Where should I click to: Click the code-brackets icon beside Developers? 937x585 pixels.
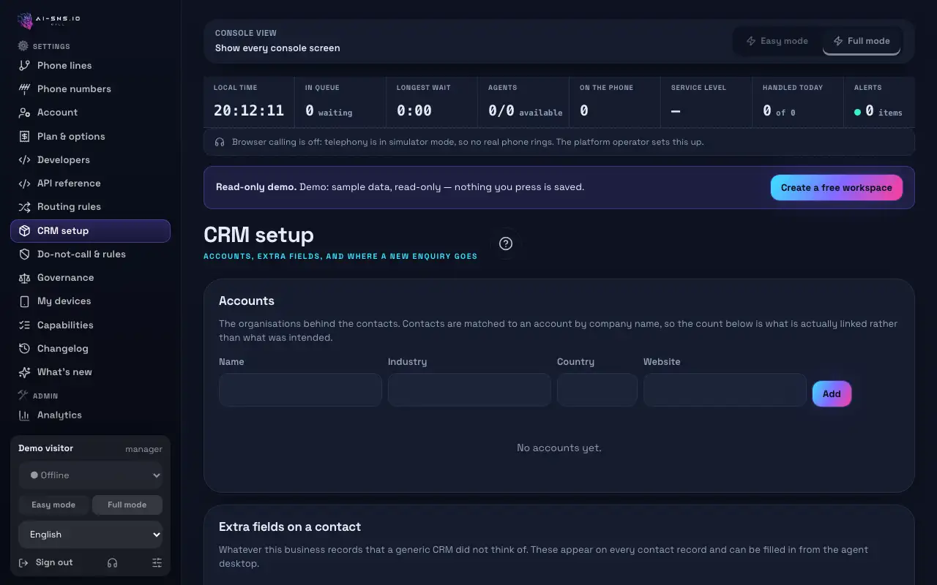pos(24,160)
